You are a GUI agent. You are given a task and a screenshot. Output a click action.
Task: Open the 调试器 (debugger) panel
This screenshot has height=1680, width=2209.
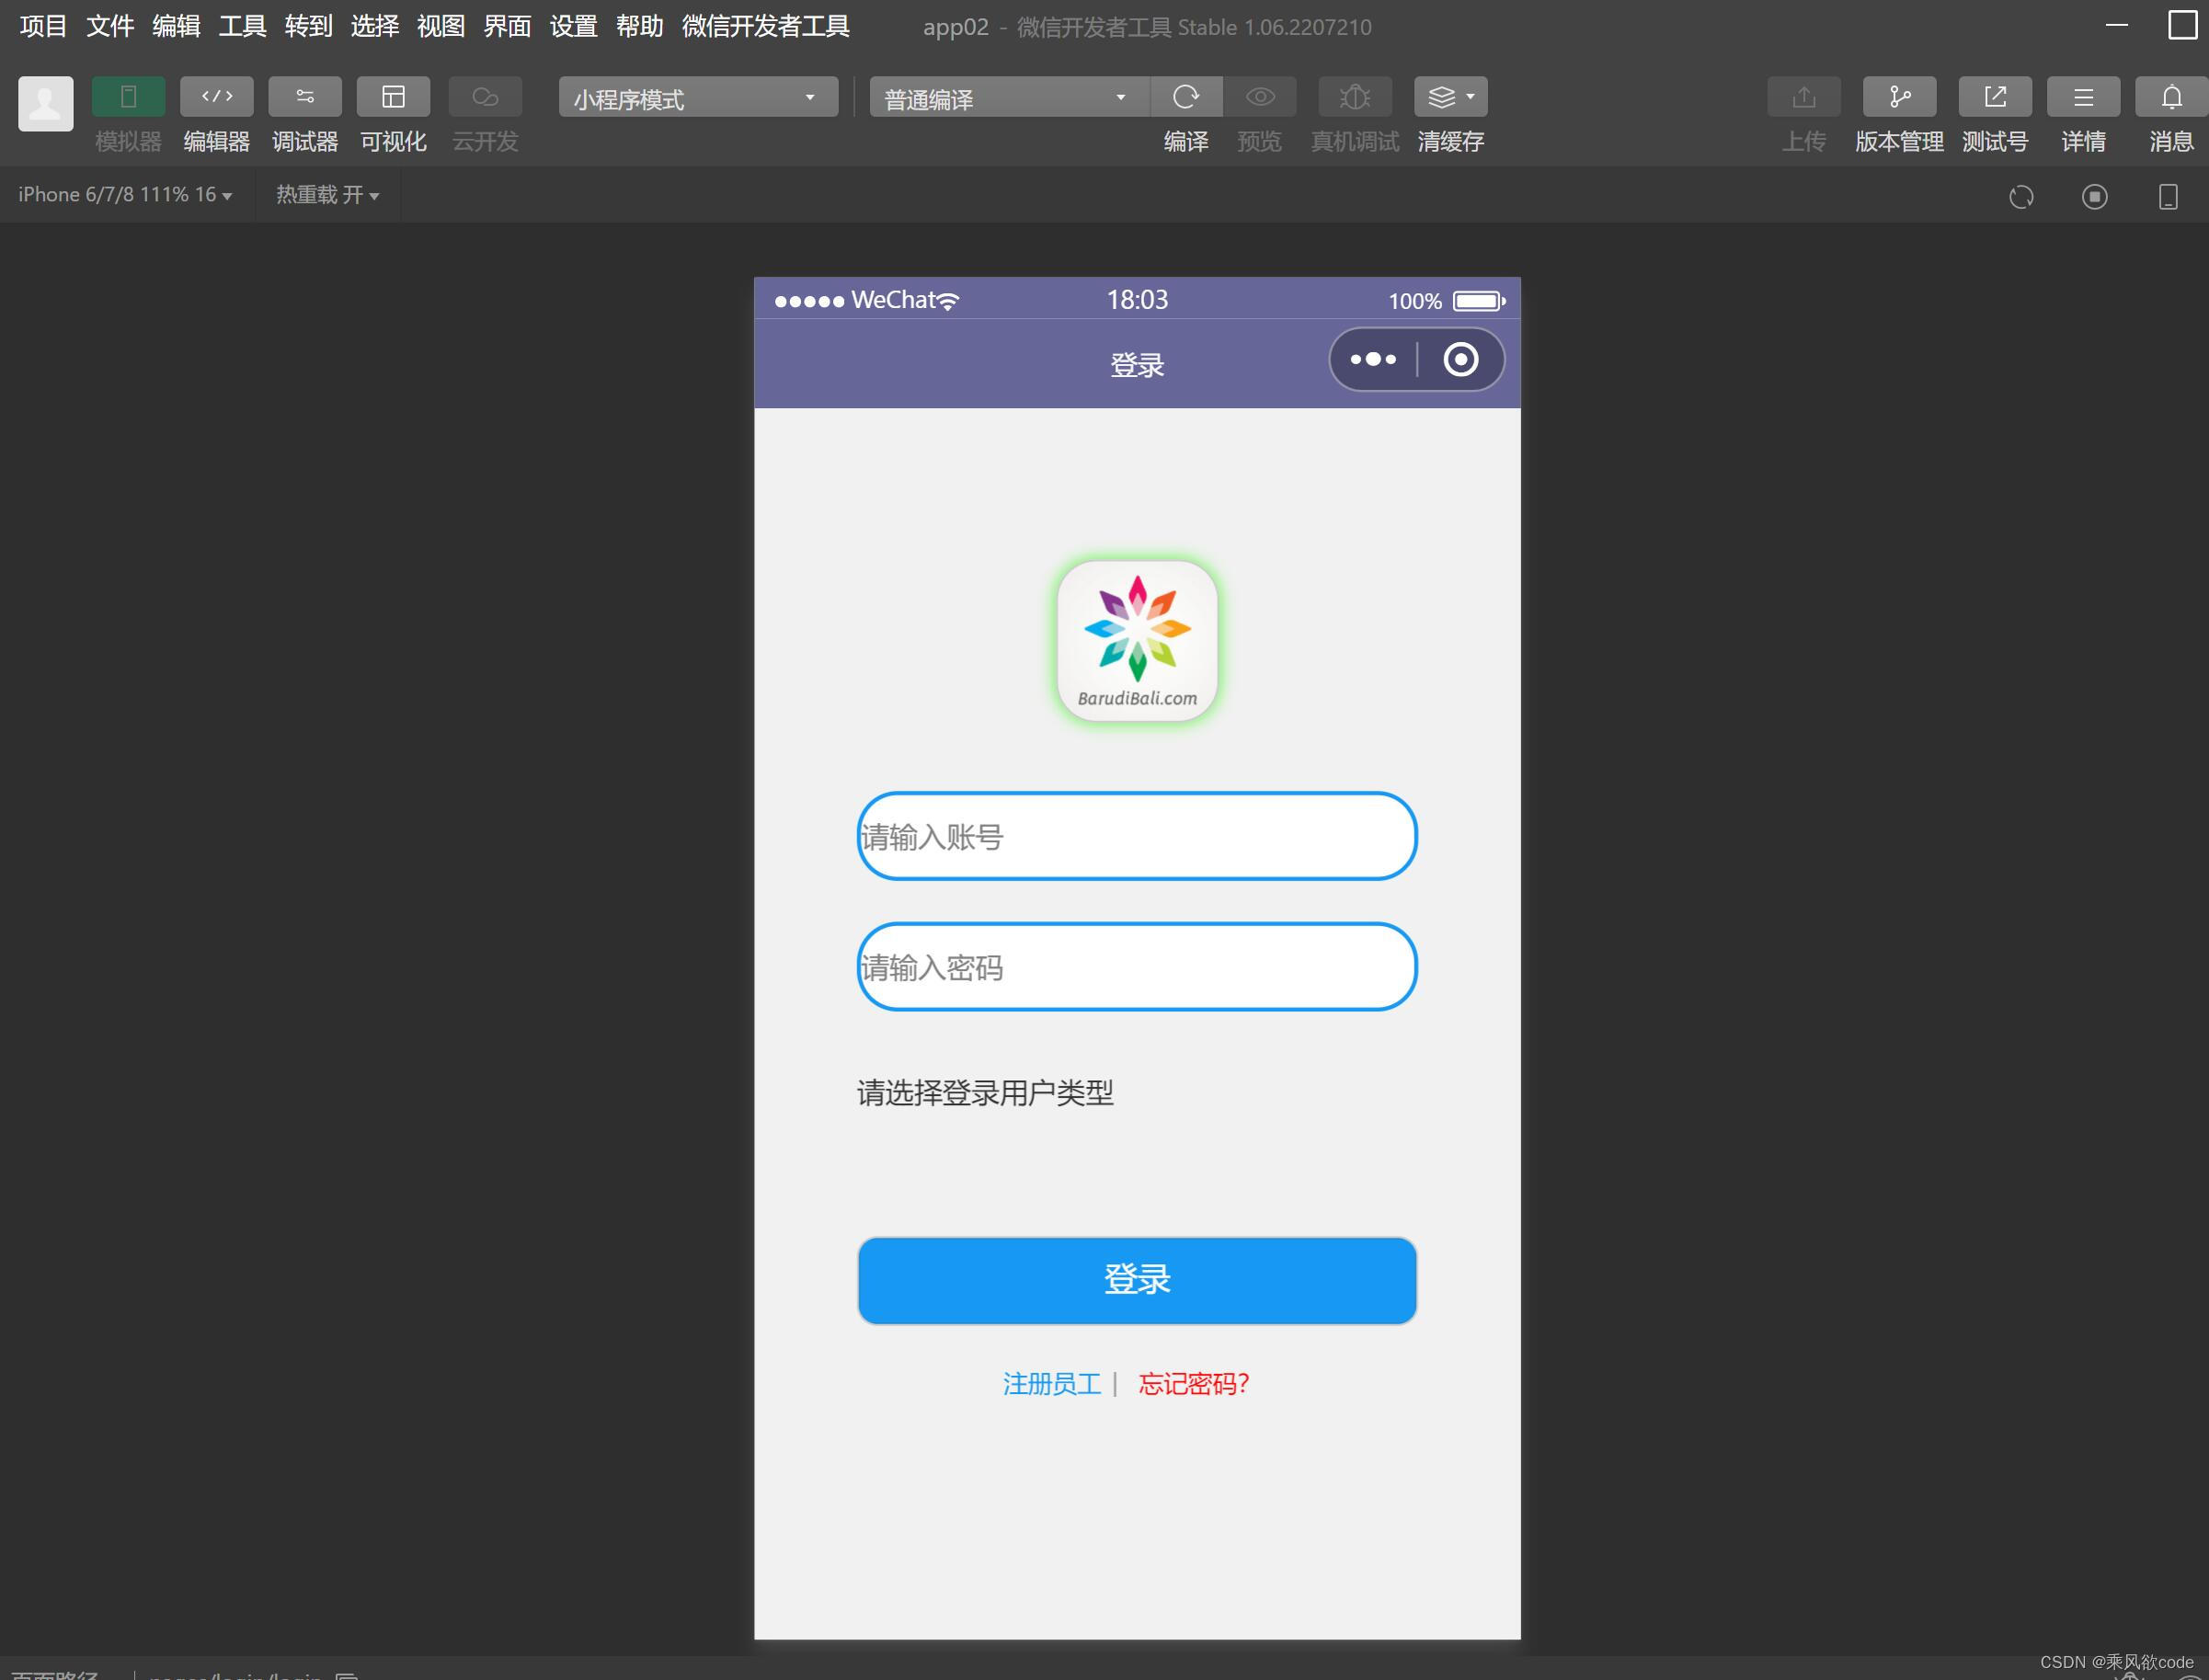click(305, 97)
